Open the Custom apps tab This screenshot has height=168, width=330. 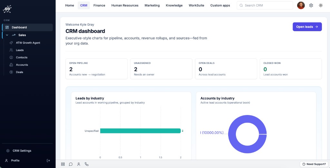(220, 5)
